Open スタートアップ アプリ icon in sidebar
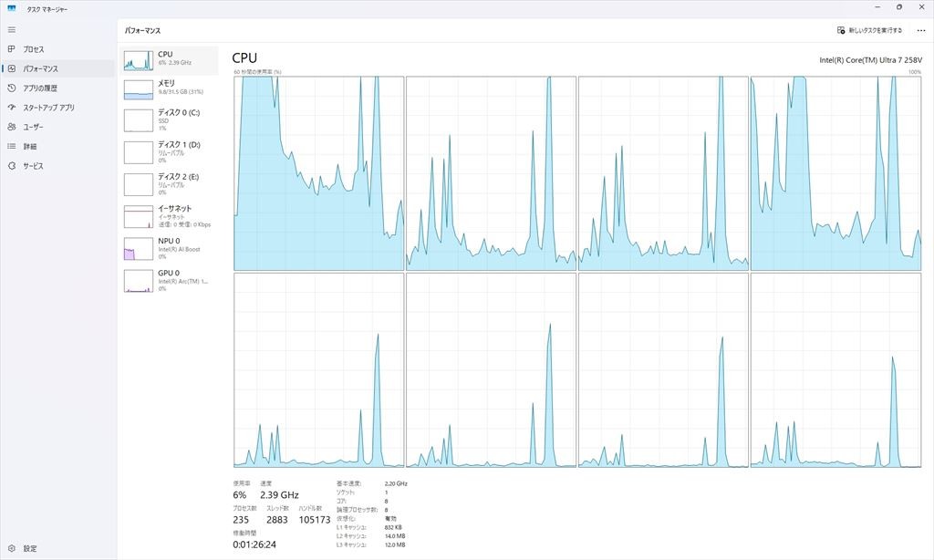 tap(11, 108)
